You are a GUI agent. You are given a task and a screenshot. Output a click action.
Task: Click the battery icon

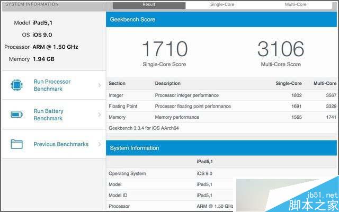click(x=16, y=114)
